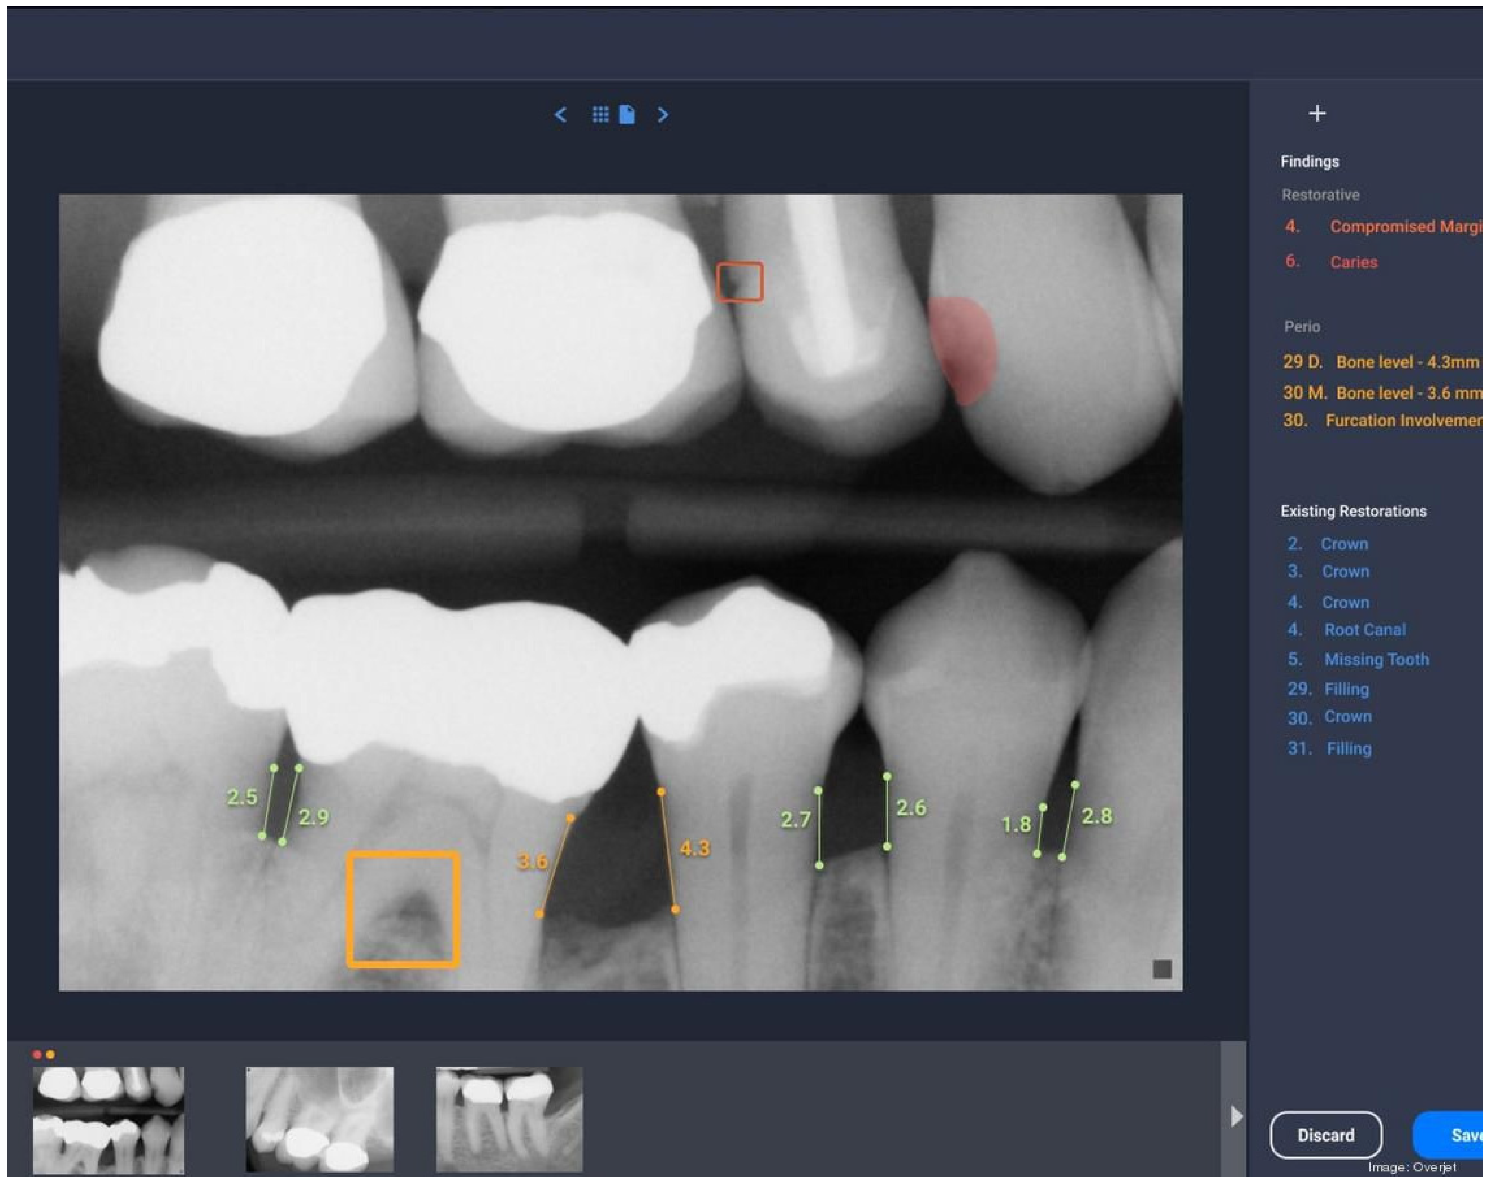Click the Discard button
The width and height of the screenshot is (1493, 1187).
[x=1325, y=1135]
